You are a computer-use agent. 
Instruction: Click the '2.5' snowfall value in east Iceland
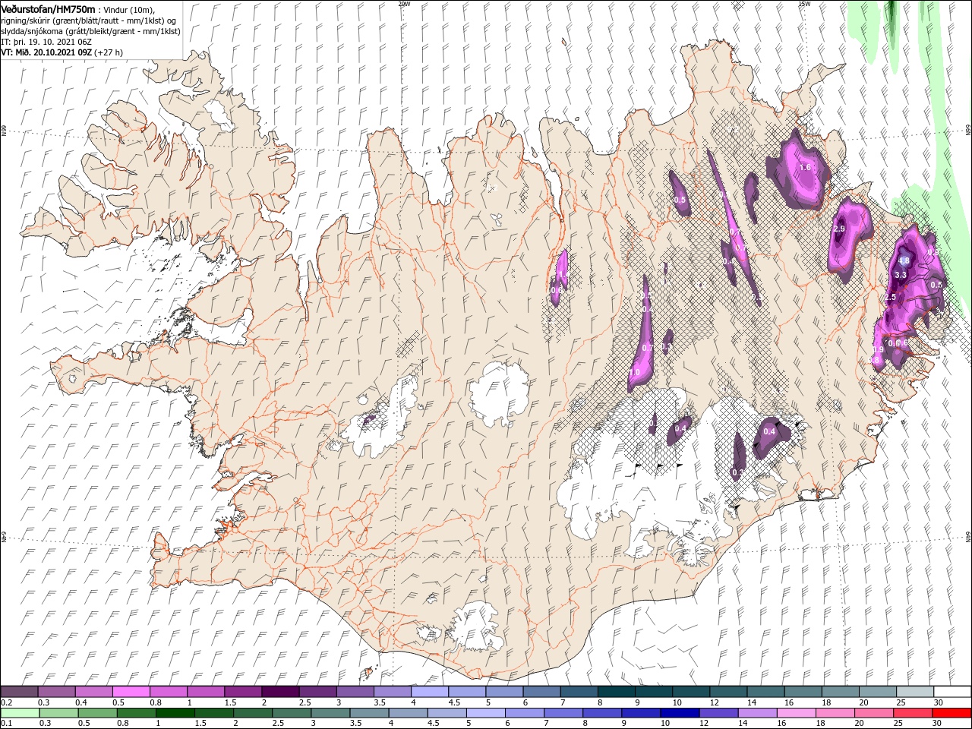pos(891,297)
